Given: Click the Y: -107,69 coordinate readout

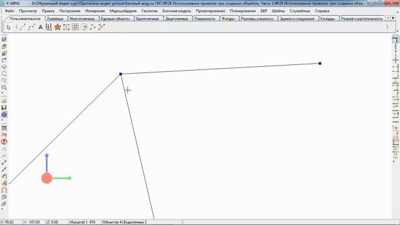Looking at the screenshot, I should point(32,222).
